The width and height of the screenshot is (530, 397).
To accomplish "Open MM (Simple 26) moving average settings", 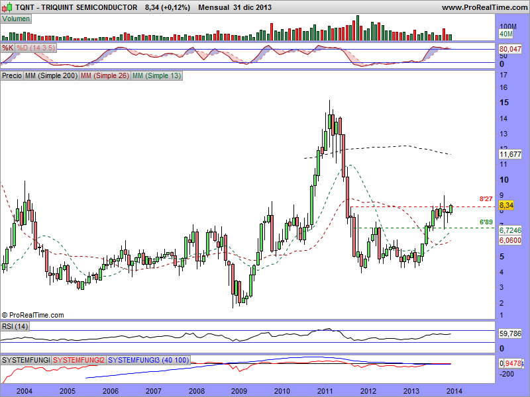I will click(105, 75).
